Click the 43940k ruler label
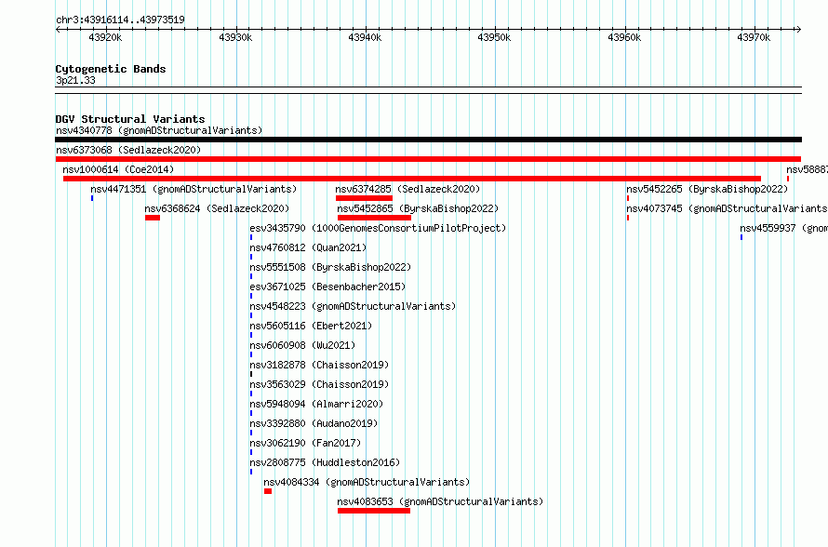The height and width of the screenshot is (547, 828). (x=365, y=37)
